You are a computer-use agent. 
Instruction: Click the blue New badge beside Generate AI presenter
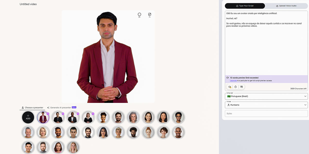tap(74, 107)
